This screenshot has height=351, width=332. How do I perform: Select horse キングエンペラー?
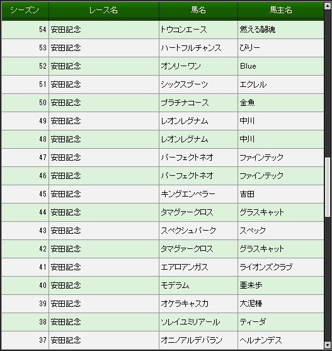coord(188,194)
